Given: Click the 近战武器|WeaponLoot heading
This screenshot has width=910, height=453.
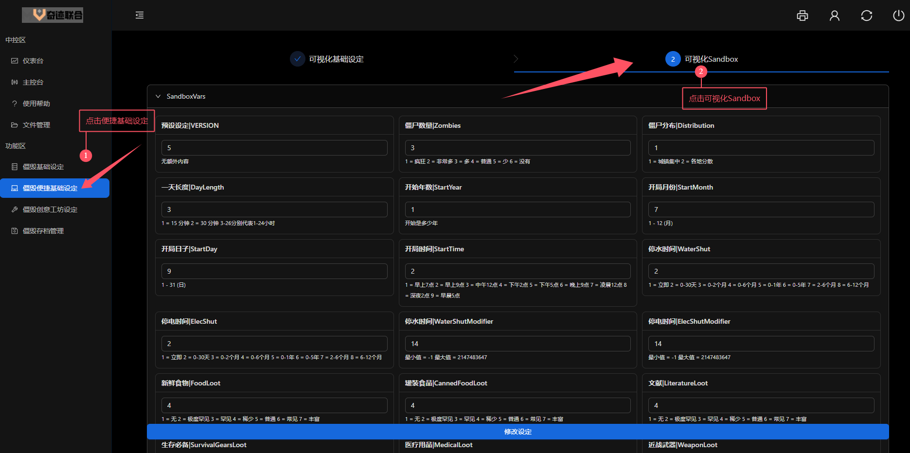Looking at the screenshot, I should pyautogui.click(x=683, y=445).
